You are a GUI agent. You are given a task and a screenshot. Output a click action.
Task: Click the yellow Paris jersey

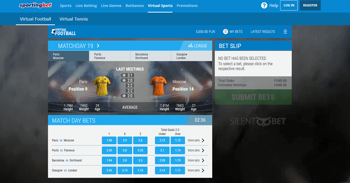pos(102,85)
